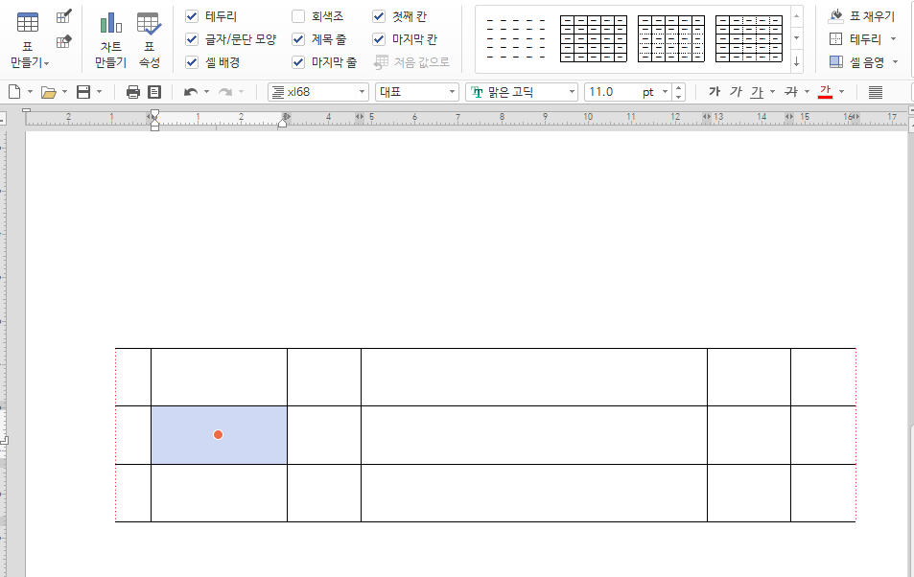Select the dashed-lines-only table style thumbnail
This screenshot has width=914, height=577.
[x=516, y=39]
